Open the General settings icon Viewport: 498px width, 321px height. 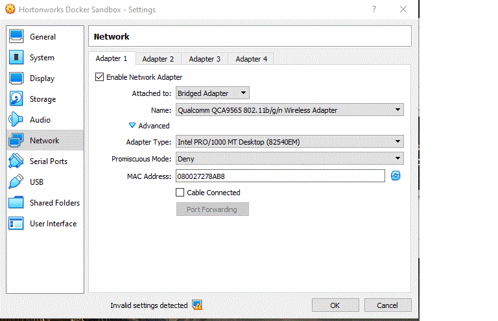16,36
